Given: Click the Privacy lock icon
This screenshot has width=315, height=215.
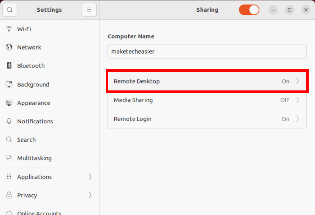Looking at the screenshot, I should click(9, 195).
